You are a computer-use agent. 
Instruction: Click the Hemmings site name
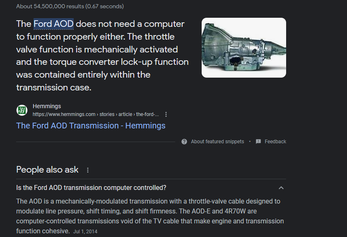pyautogui.click(x=47, y=106)
